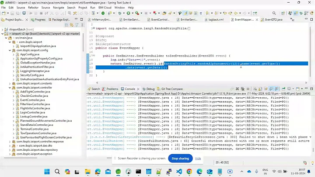Toggle Show Console on standard error
The width and height of the screenshot is (315, 177).
tap(276, 88)
